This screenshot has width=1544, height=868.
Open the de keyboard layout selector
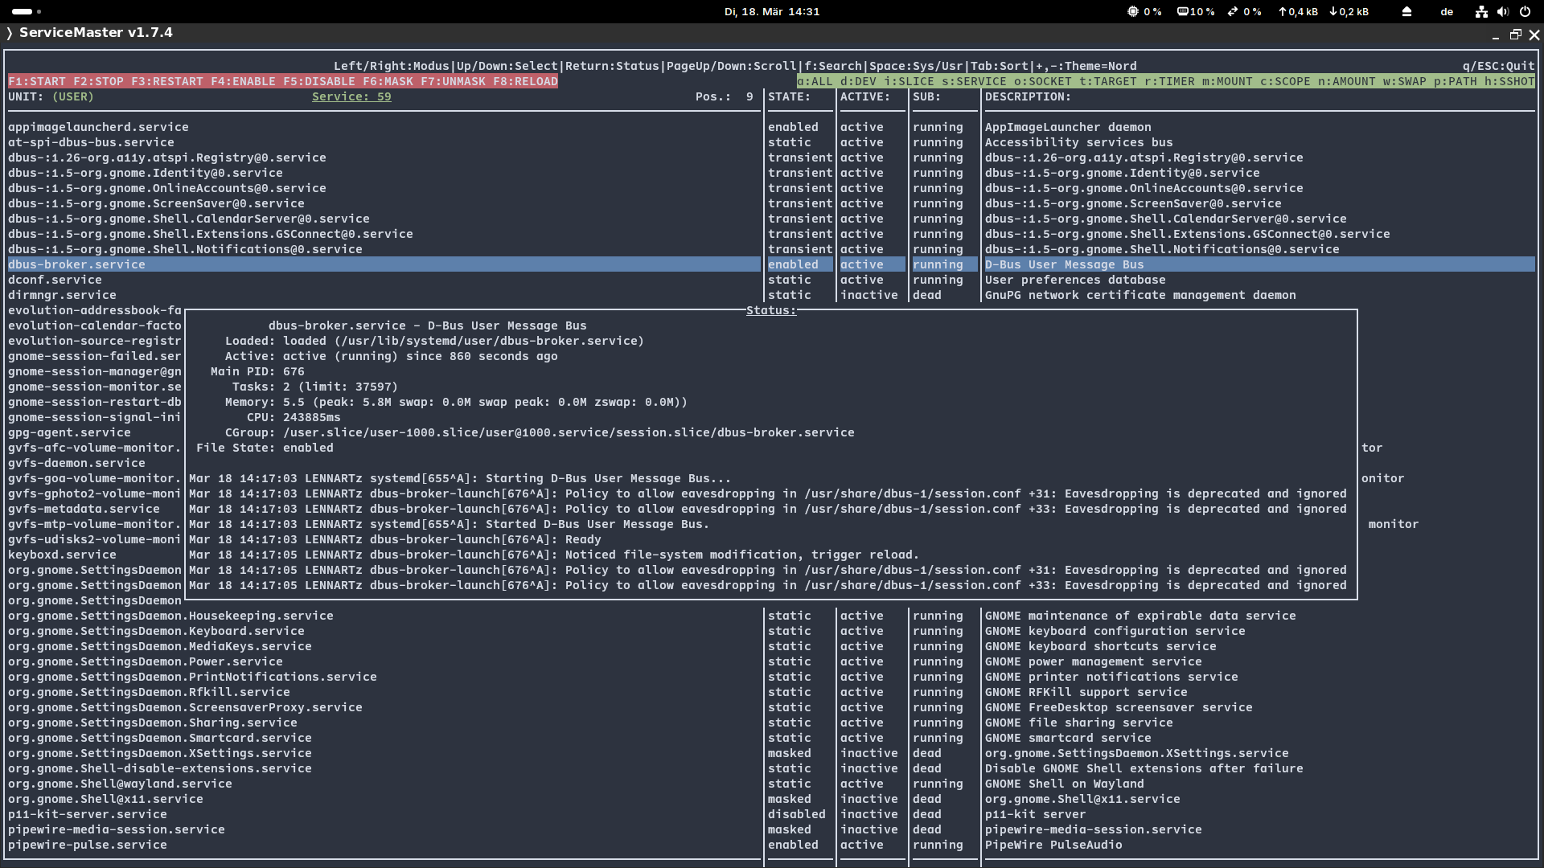[1447, 11]
